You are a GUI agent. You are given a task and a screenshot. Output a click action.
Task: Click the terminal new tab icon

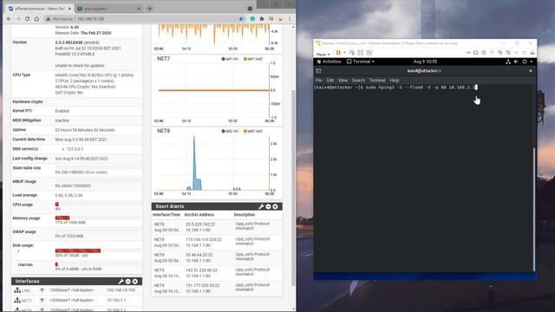click(318, 71)
